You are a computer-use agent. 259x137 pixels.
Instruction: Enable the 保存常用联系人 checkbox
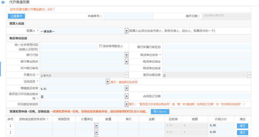[x=101, y=46]
